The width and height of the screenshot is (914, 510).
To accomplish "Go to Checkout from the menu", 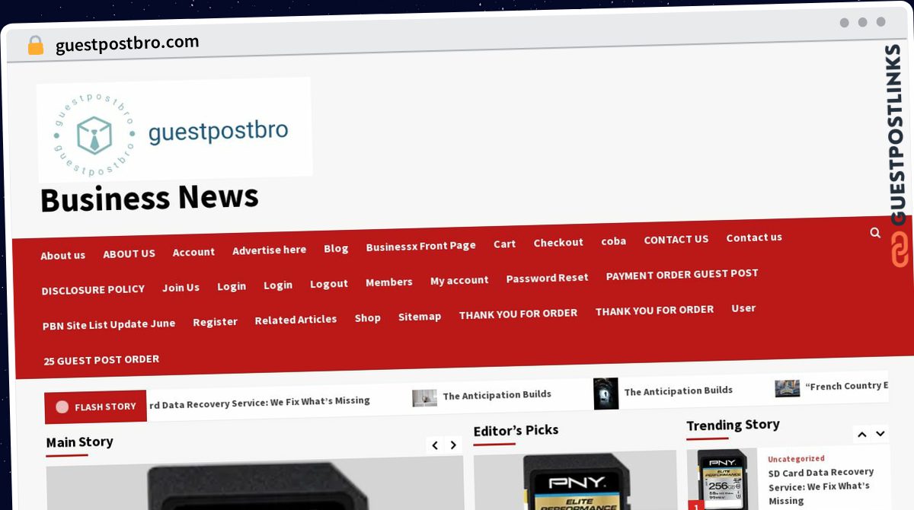I will [558, 242].
